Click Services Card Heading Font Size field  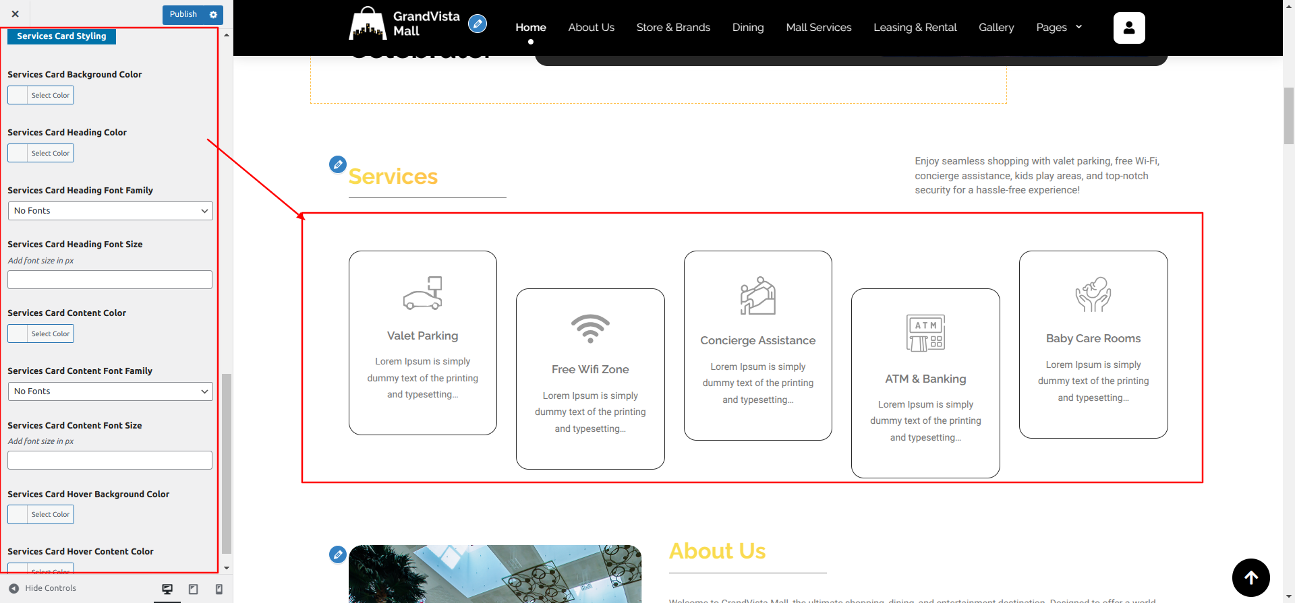[x=110, y=280]
